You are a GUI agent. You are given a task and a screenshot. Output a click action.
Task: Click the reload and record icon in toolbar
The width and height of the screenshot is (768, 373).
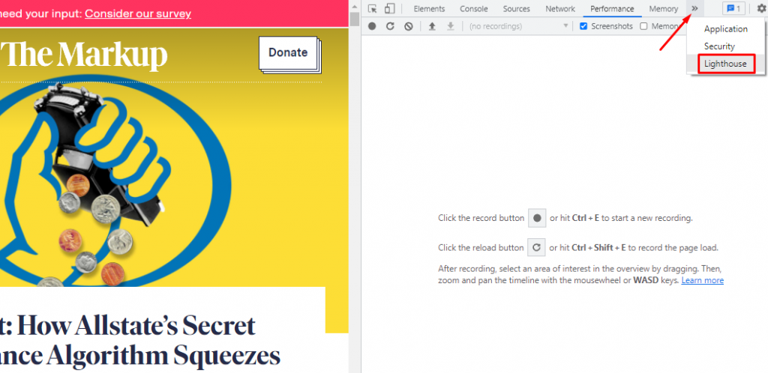[x=390, y=26]
